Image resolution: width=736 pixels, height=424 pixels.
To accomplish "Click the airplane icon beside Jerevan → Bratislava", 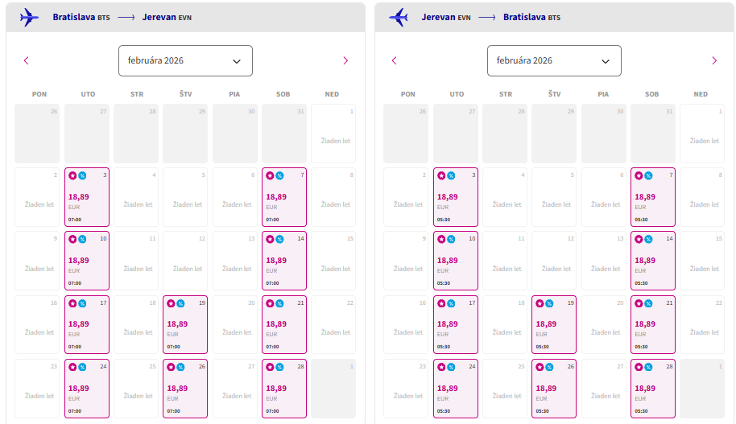I will [x=398, y=17].
